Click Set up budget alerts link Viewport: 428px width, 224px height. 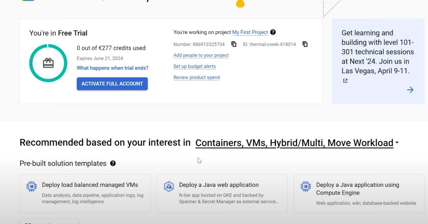[194, 66]
